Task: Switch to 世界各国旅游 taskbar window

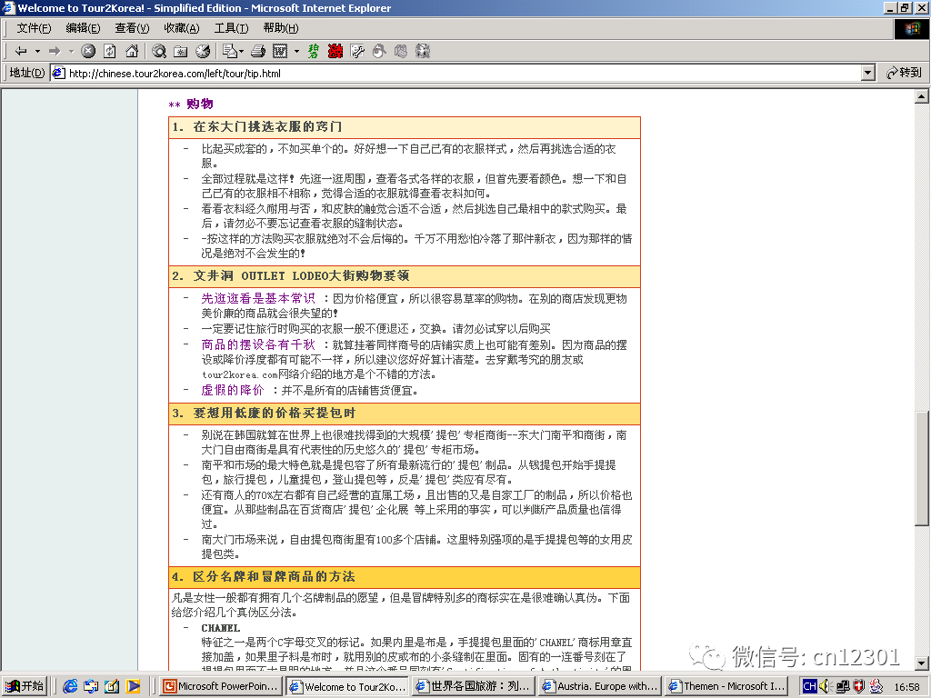Action: (473, 686)
